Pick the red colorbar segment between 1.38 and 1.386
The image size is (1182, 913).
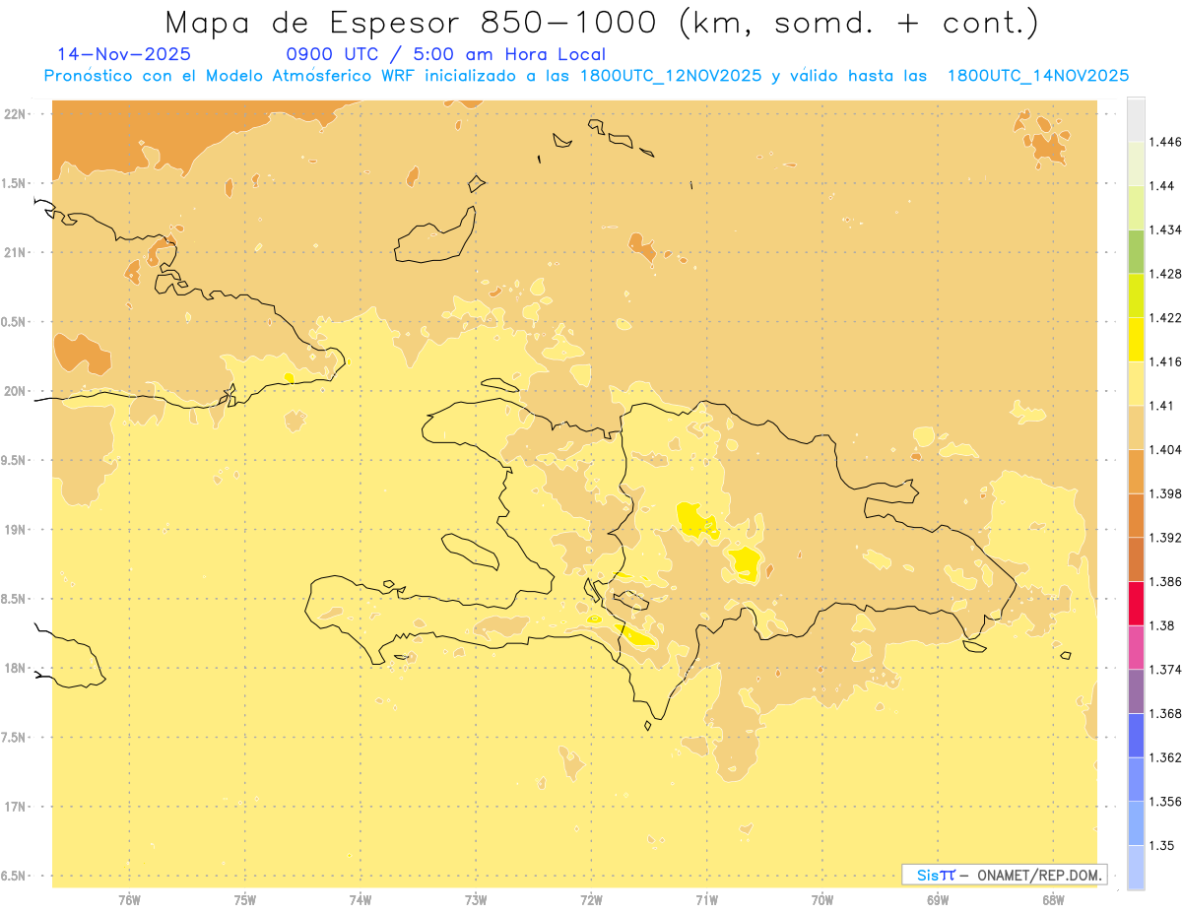1136,603
